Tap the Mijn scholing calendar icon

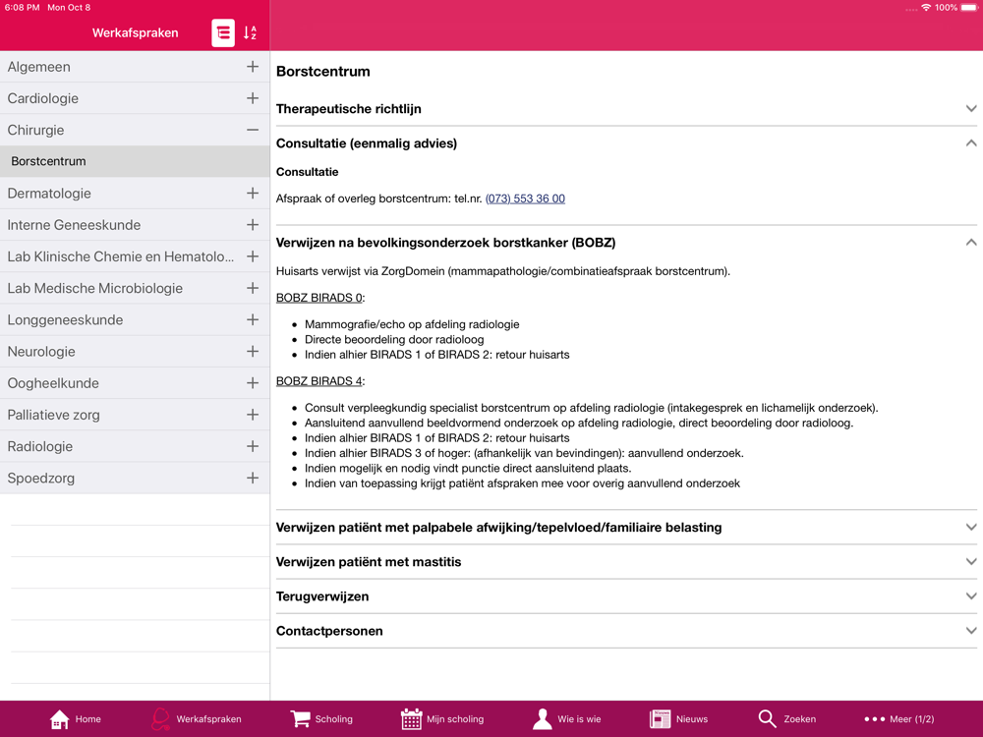coord(411,719)
